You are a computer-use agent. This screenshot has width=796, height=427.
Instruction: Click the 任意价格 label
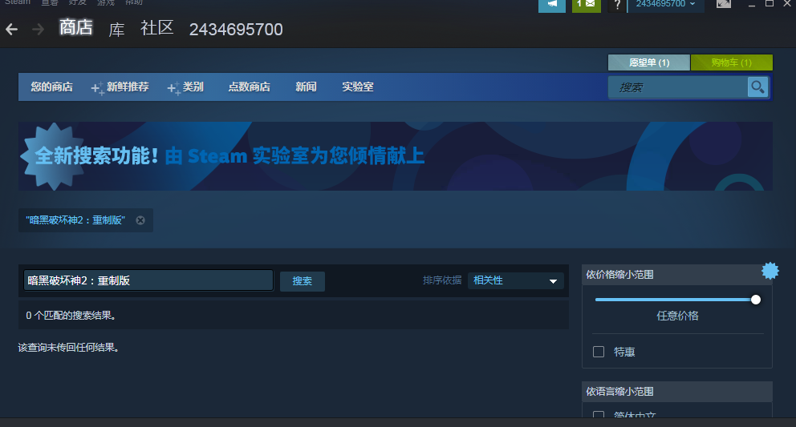click(677, 316)
